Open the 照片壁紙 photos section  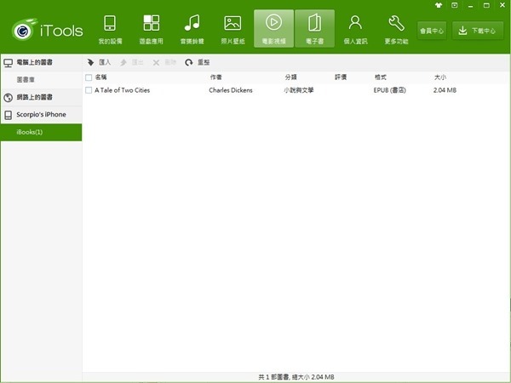233,28
